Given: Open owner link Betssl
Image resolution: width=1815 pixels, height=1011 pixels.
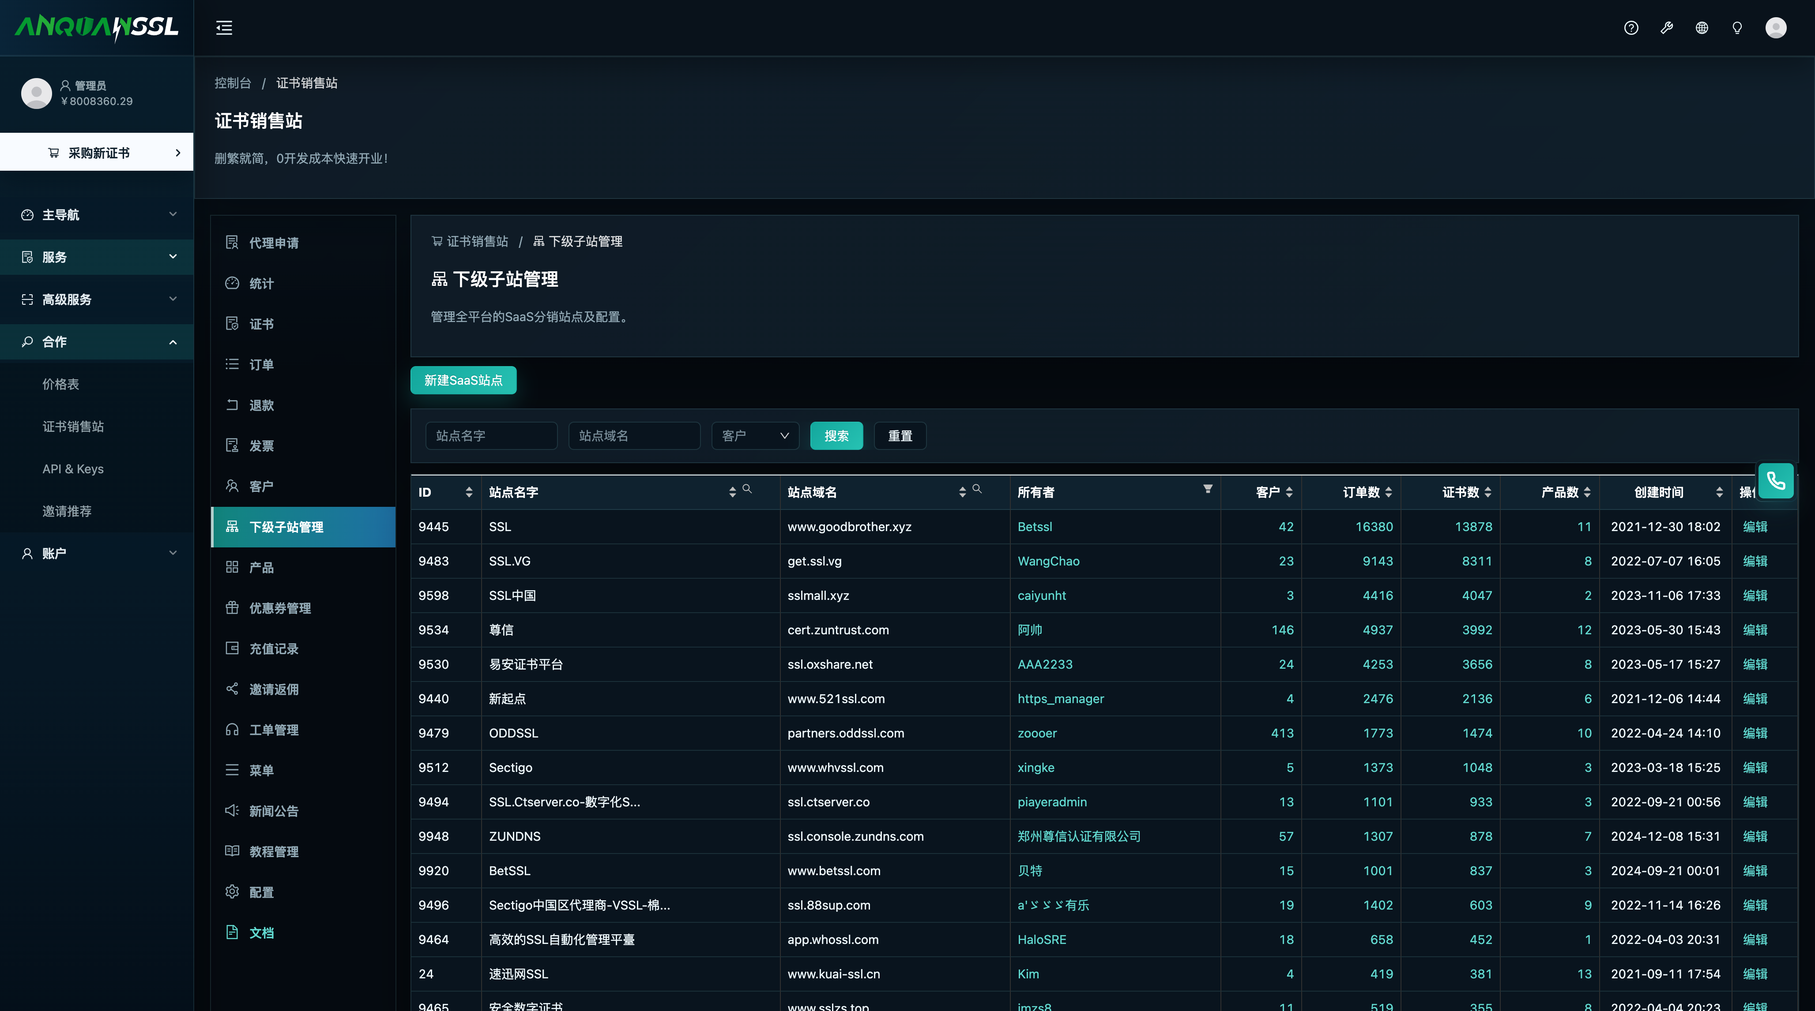Looking at the screenshot, I should click(1034, 527).
